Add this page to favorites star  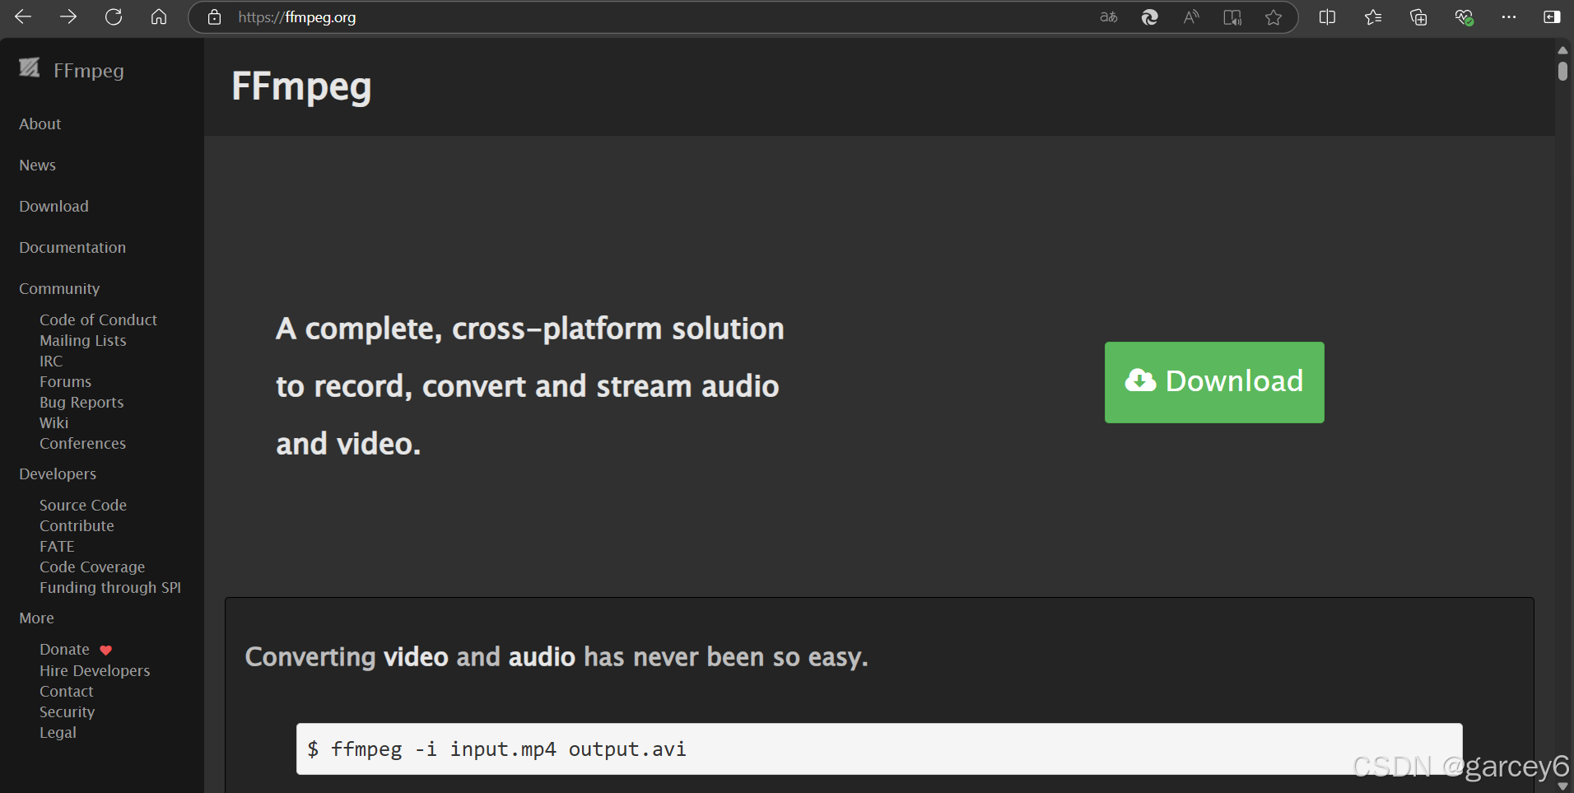[x=1274, y=17]
